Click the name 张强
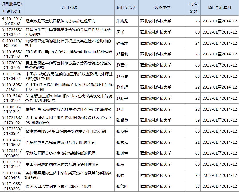 [x=120, y=175]
